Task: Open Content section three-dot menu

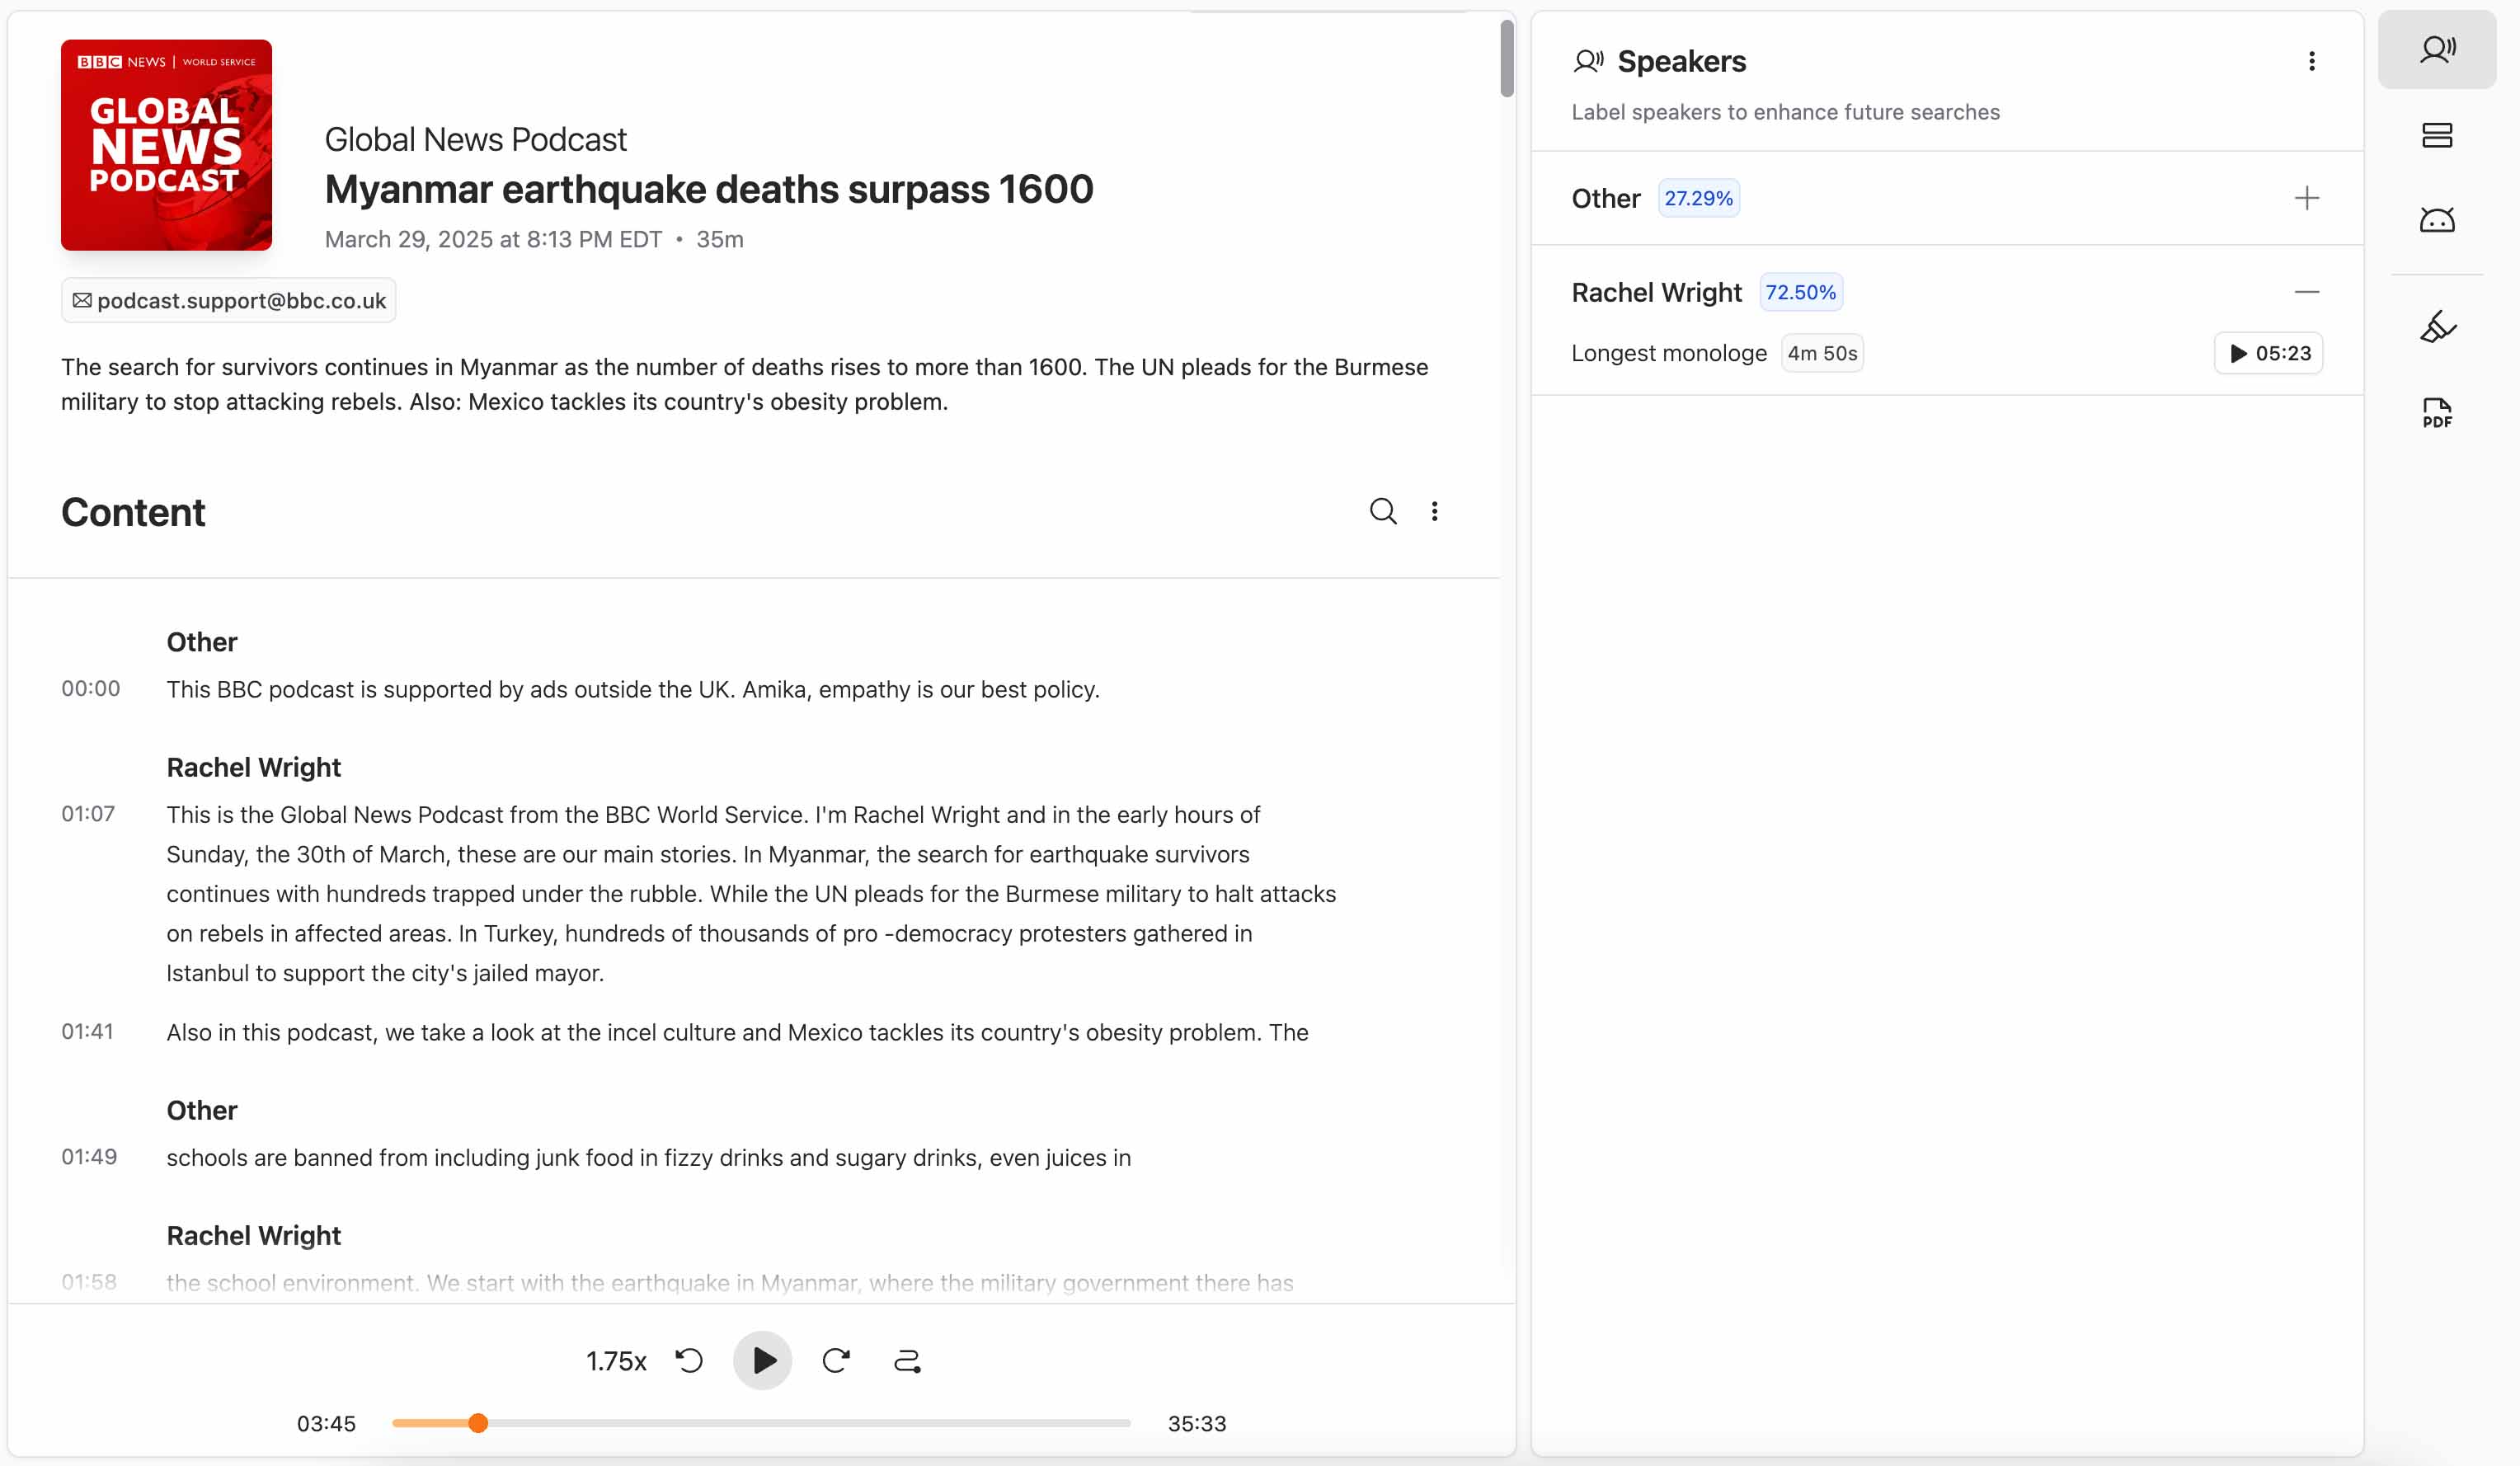Action: [1434, 511]
